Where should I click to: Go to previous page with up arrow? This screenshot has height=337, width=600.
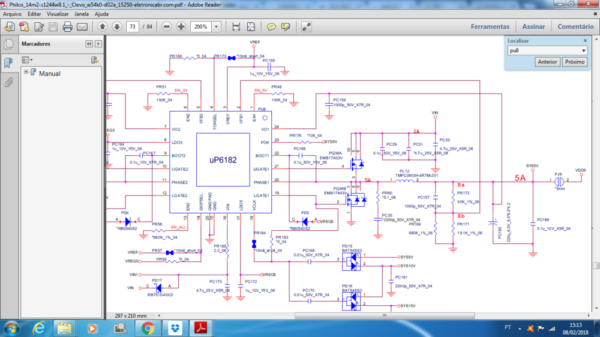102,27
